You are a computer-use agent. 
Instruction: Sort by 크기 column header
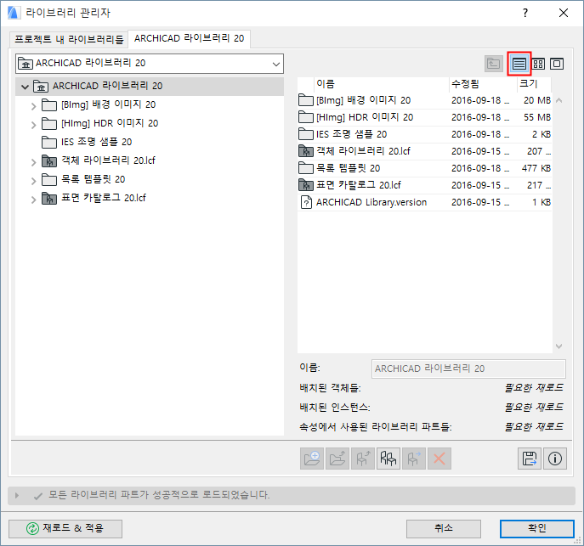point(534,84)
